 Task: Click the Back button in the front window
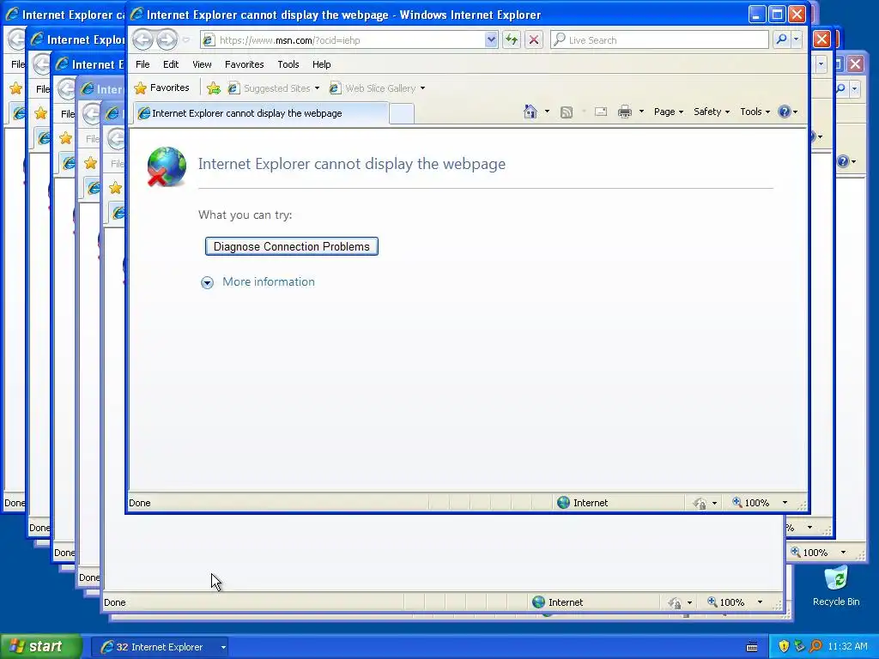point(143,39)
